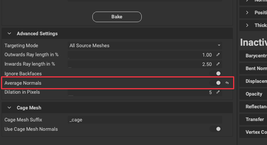
Task: Expand the Thickness baker chevron
Action: [247, 25]
